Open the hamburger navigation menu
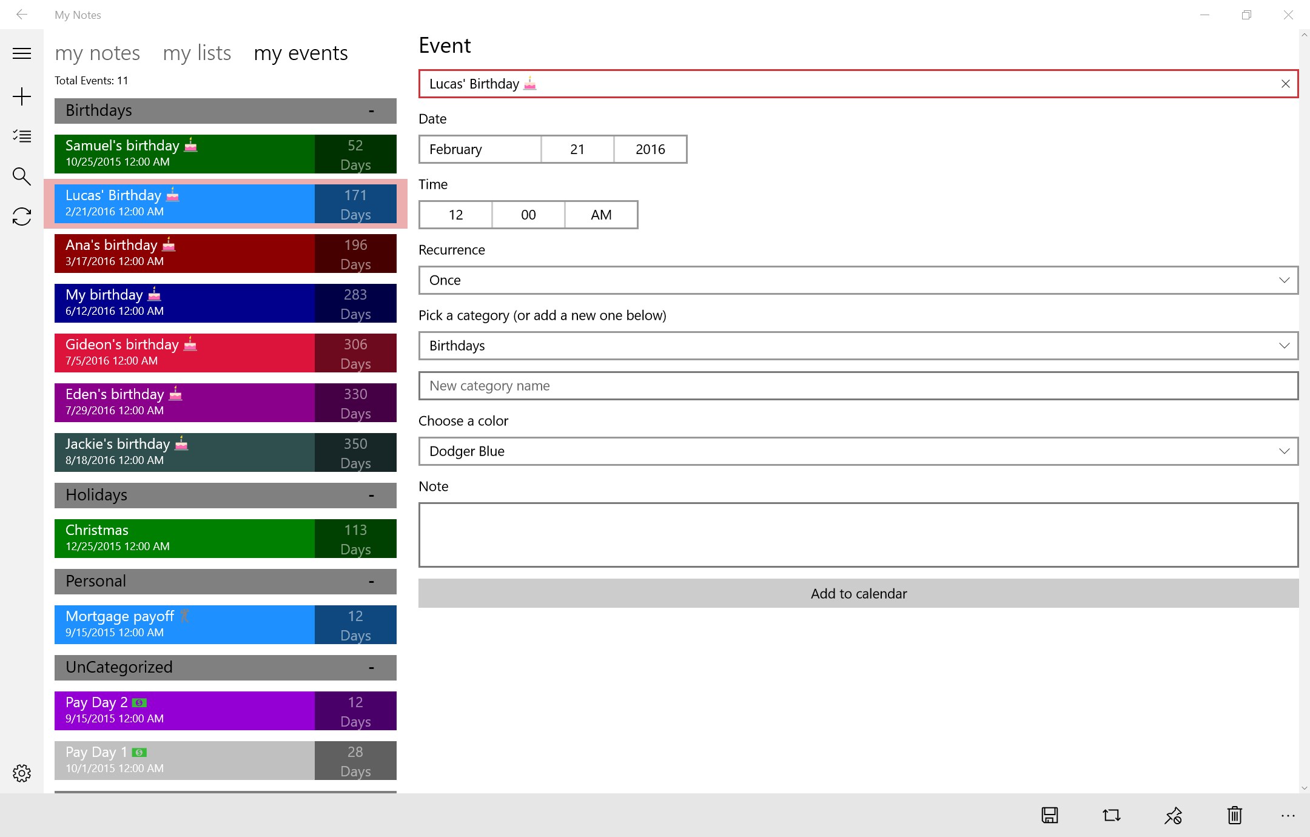 pyautogui.click(x=22, y=53)
